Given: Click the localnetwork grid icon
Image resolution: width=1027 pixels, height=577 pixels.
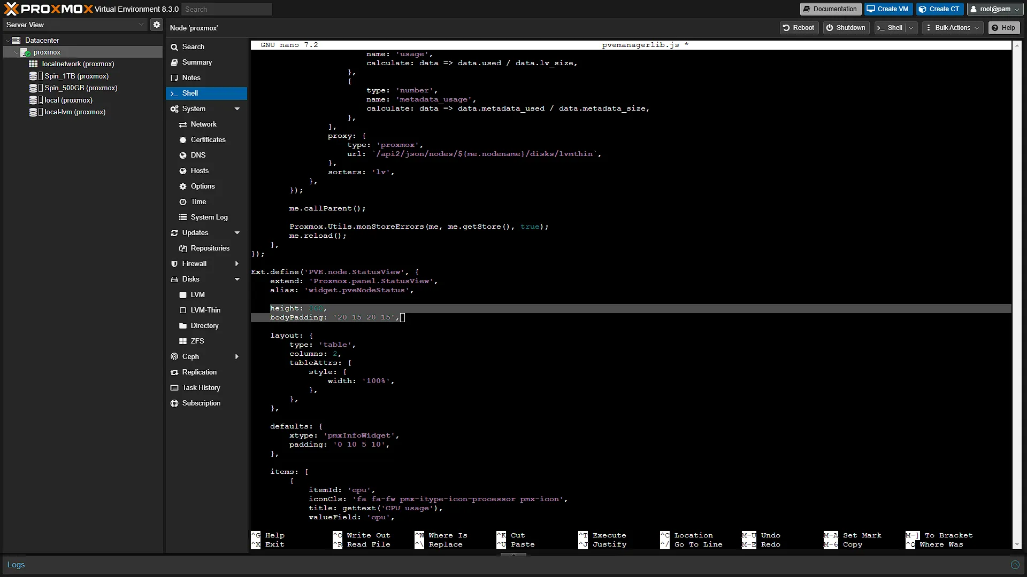Looking at the screenshot, I should [33, 64].
